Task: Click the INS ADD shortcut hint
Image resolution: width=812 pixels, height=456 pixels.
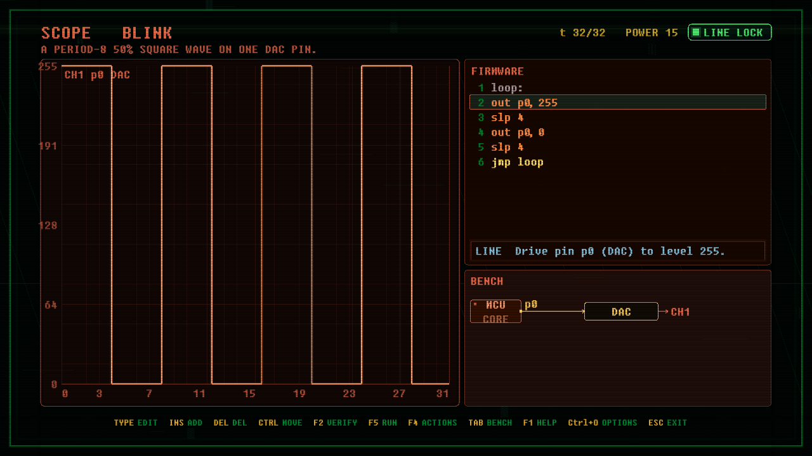Action: [x=186, y=422]
